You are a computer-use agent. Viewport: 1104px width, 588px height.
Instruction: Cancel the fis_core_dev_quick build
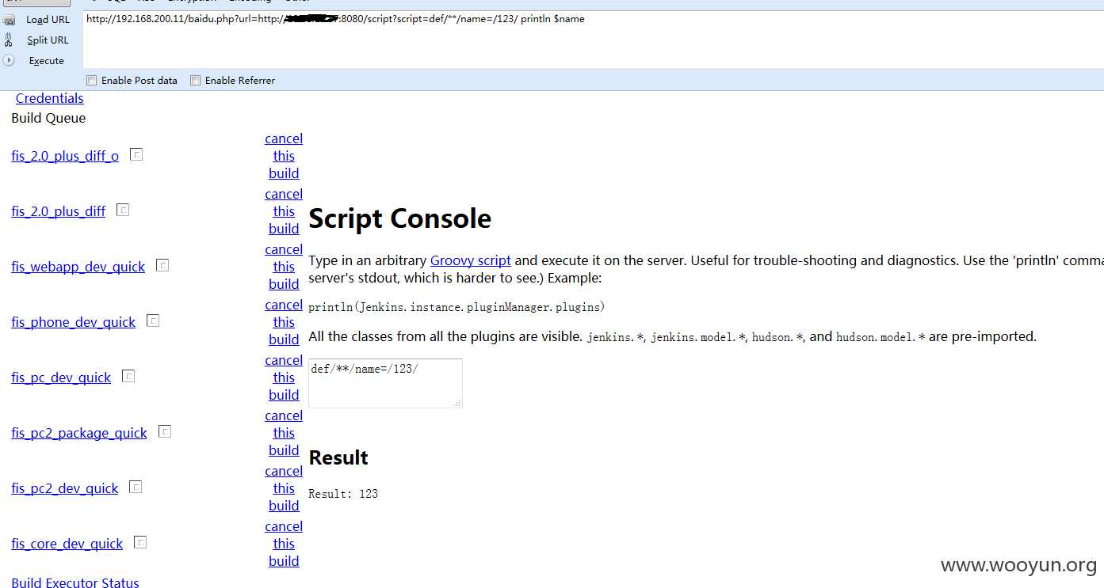click(284, 544)
